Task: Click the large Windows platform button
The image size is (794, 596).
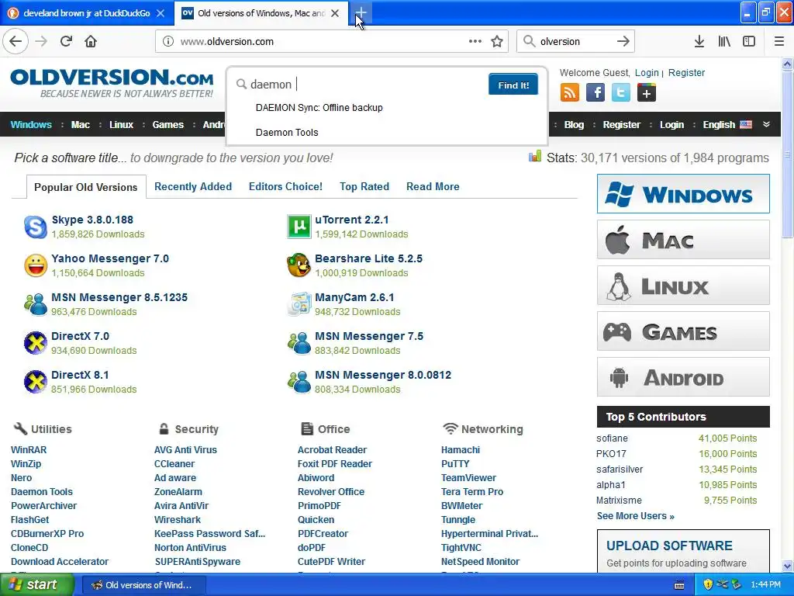Action: (683, 193)
